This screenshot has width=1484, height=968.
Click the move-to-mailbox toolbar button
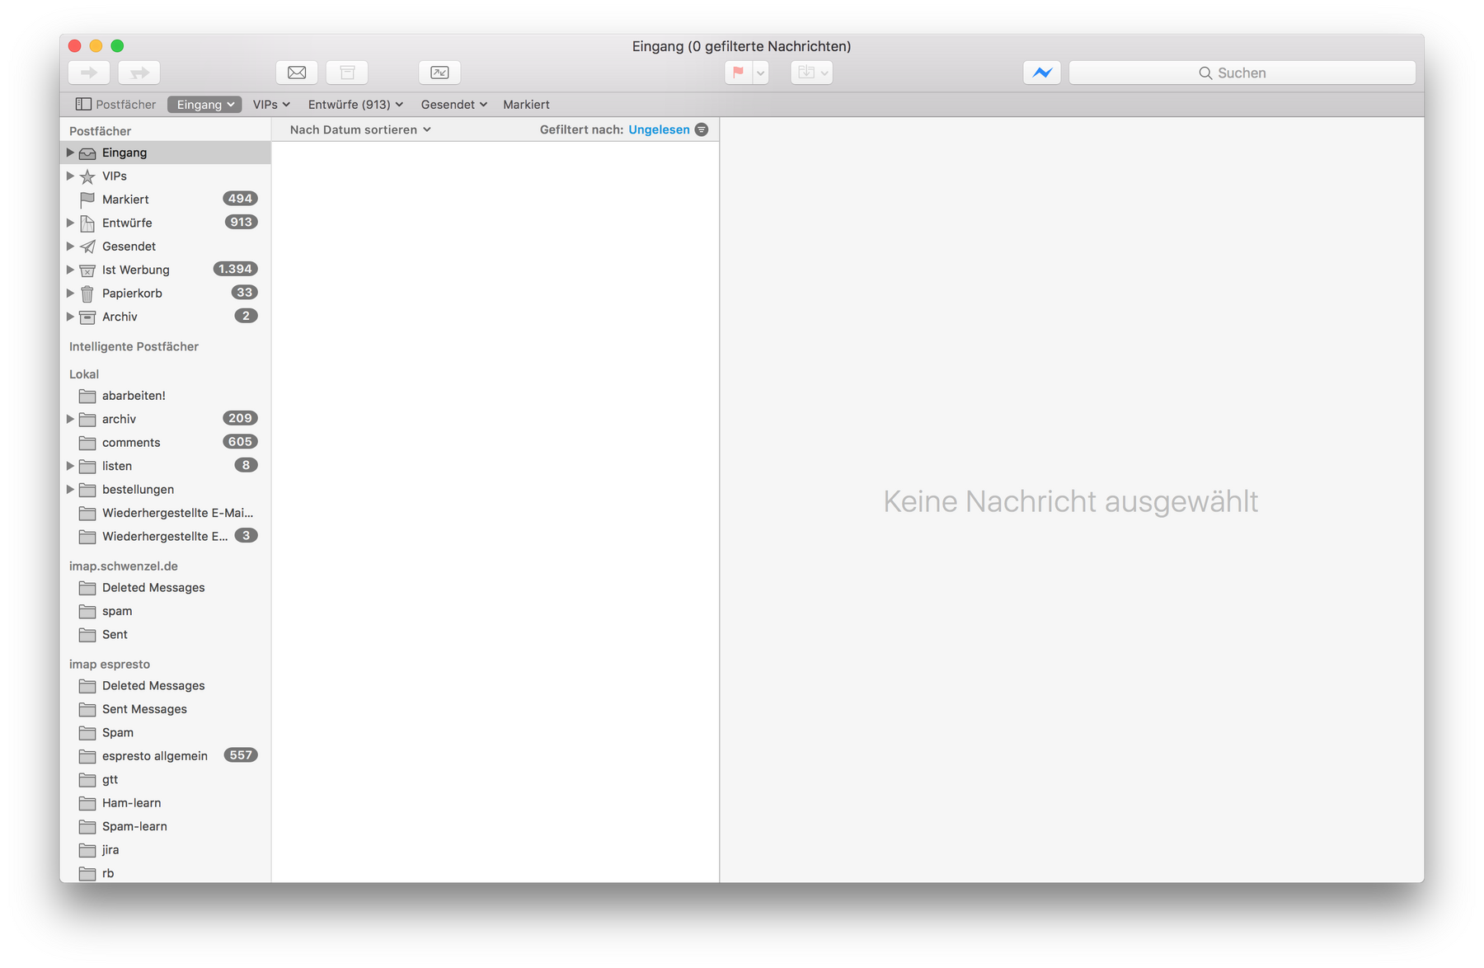(x=811, y=73)
